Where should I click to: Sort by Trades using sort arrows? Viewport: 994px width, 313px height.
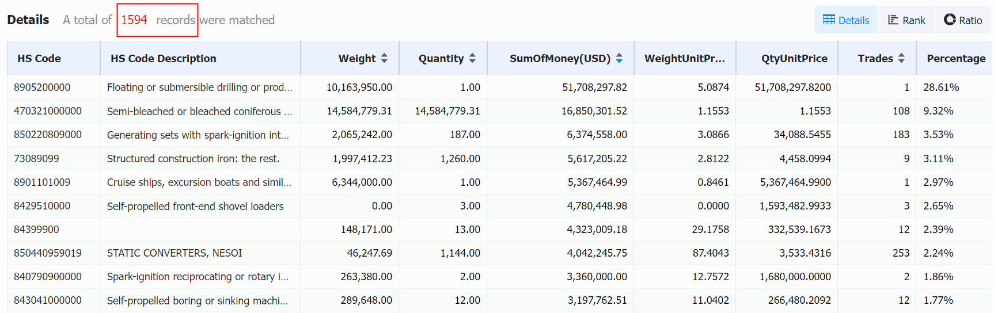click(901, 58)
